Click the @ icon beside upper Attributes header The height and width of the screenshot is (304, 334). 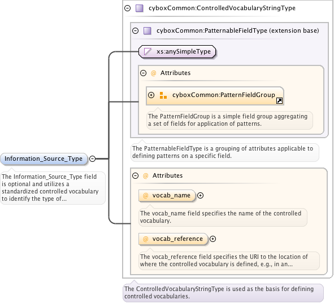153,73
